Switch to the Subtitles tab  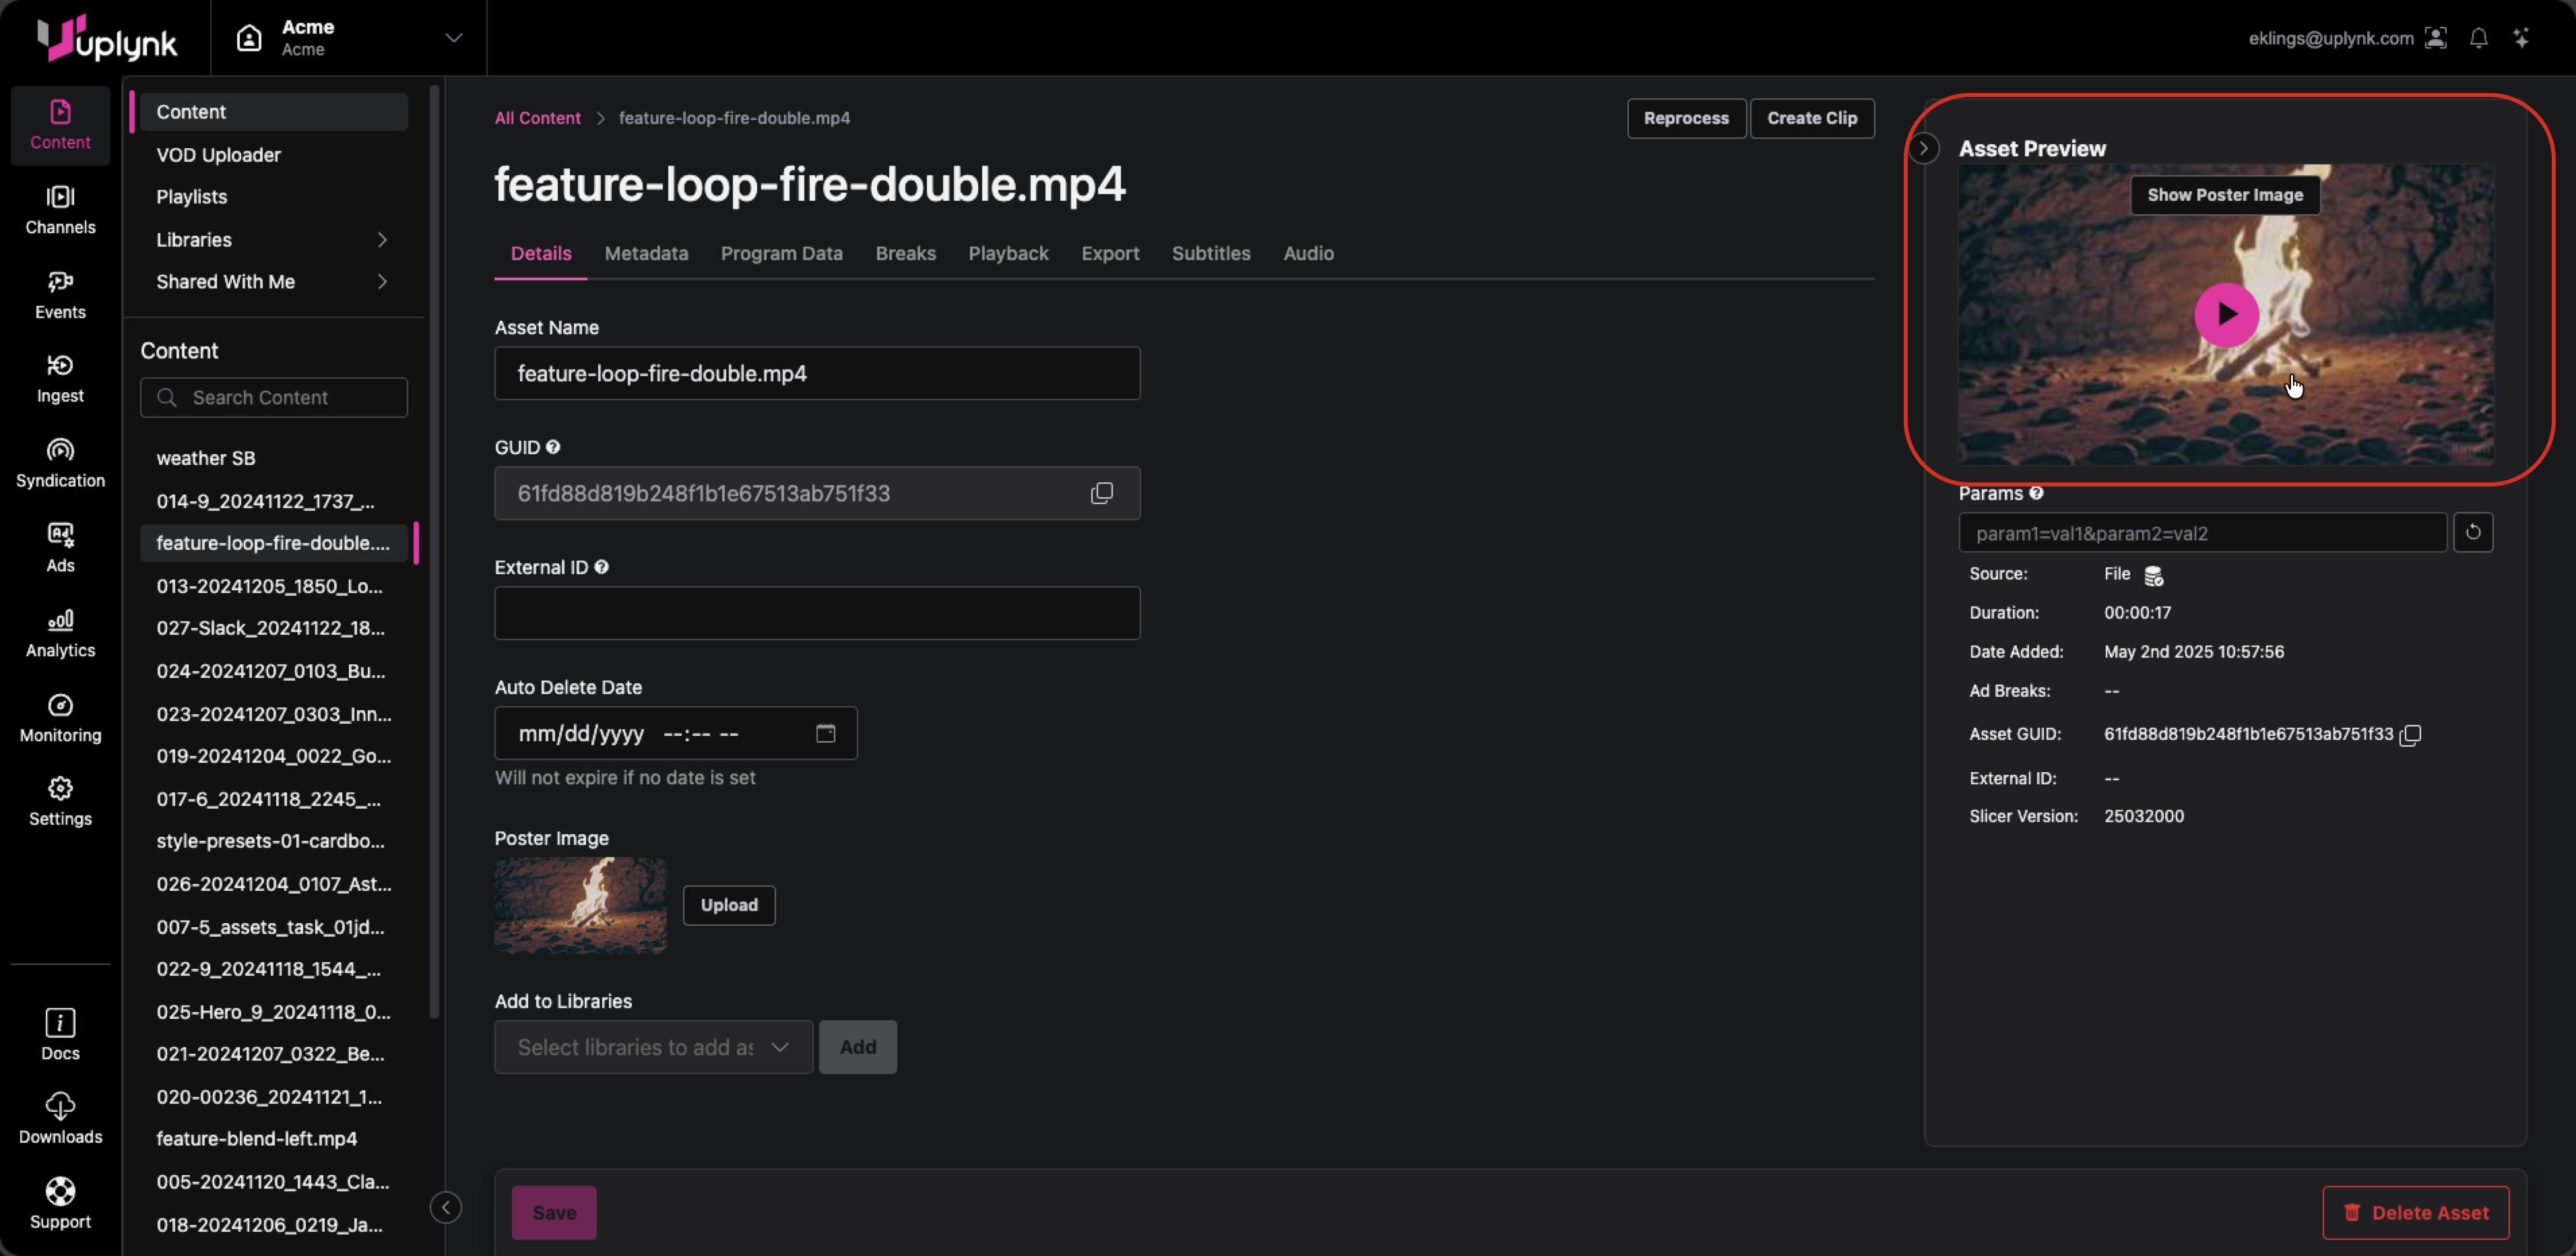coord(1210,253)
